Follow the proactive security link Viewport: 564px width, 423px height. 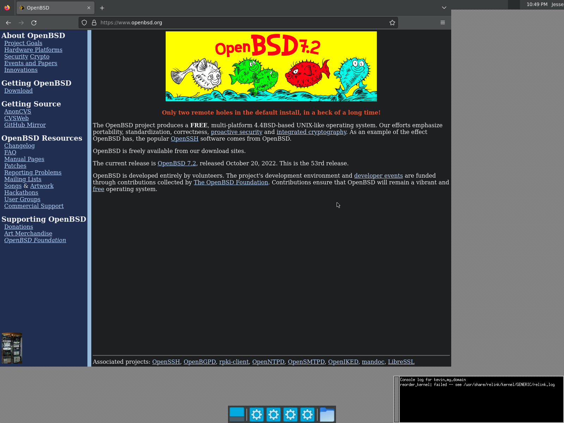click(x=237, y=132)
